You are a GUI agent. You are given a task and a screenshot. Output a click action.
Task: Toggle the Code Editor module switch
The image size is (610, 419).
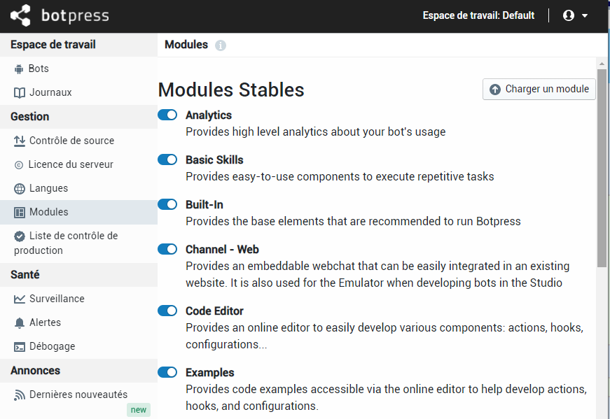click(167, 311)
